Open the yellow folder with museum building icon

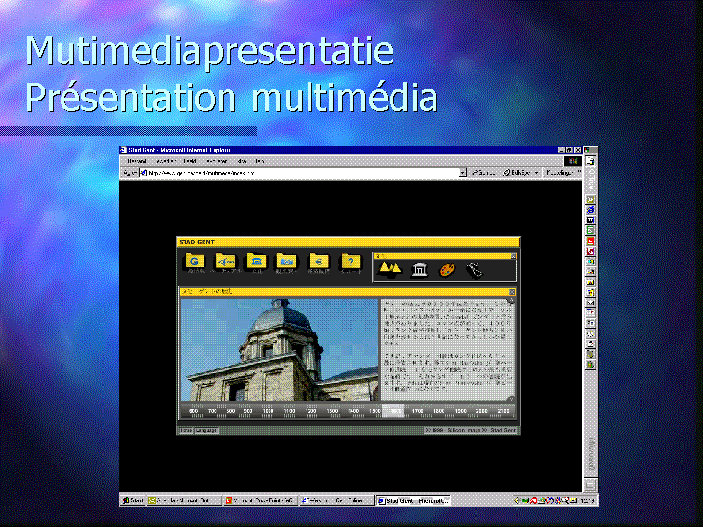point(257,262)
